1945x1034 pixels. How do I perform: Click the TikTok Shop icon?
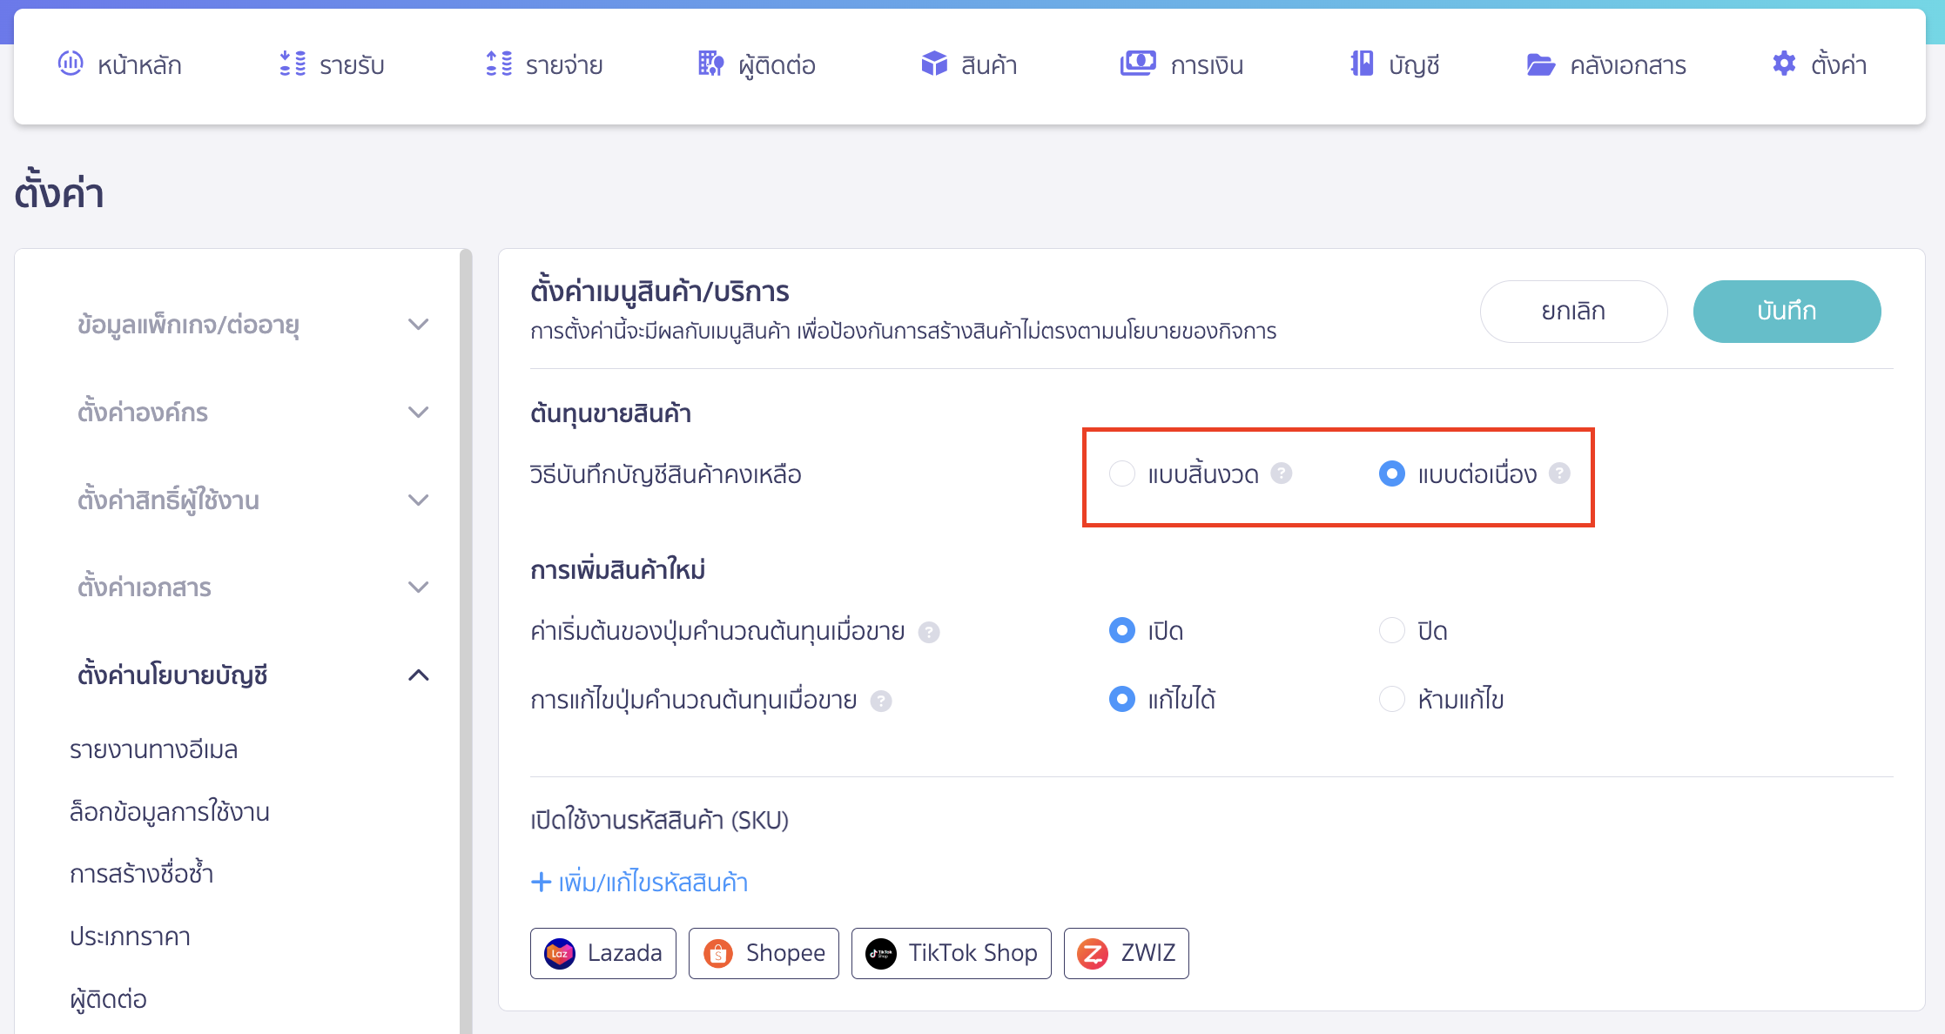point(881,953)
